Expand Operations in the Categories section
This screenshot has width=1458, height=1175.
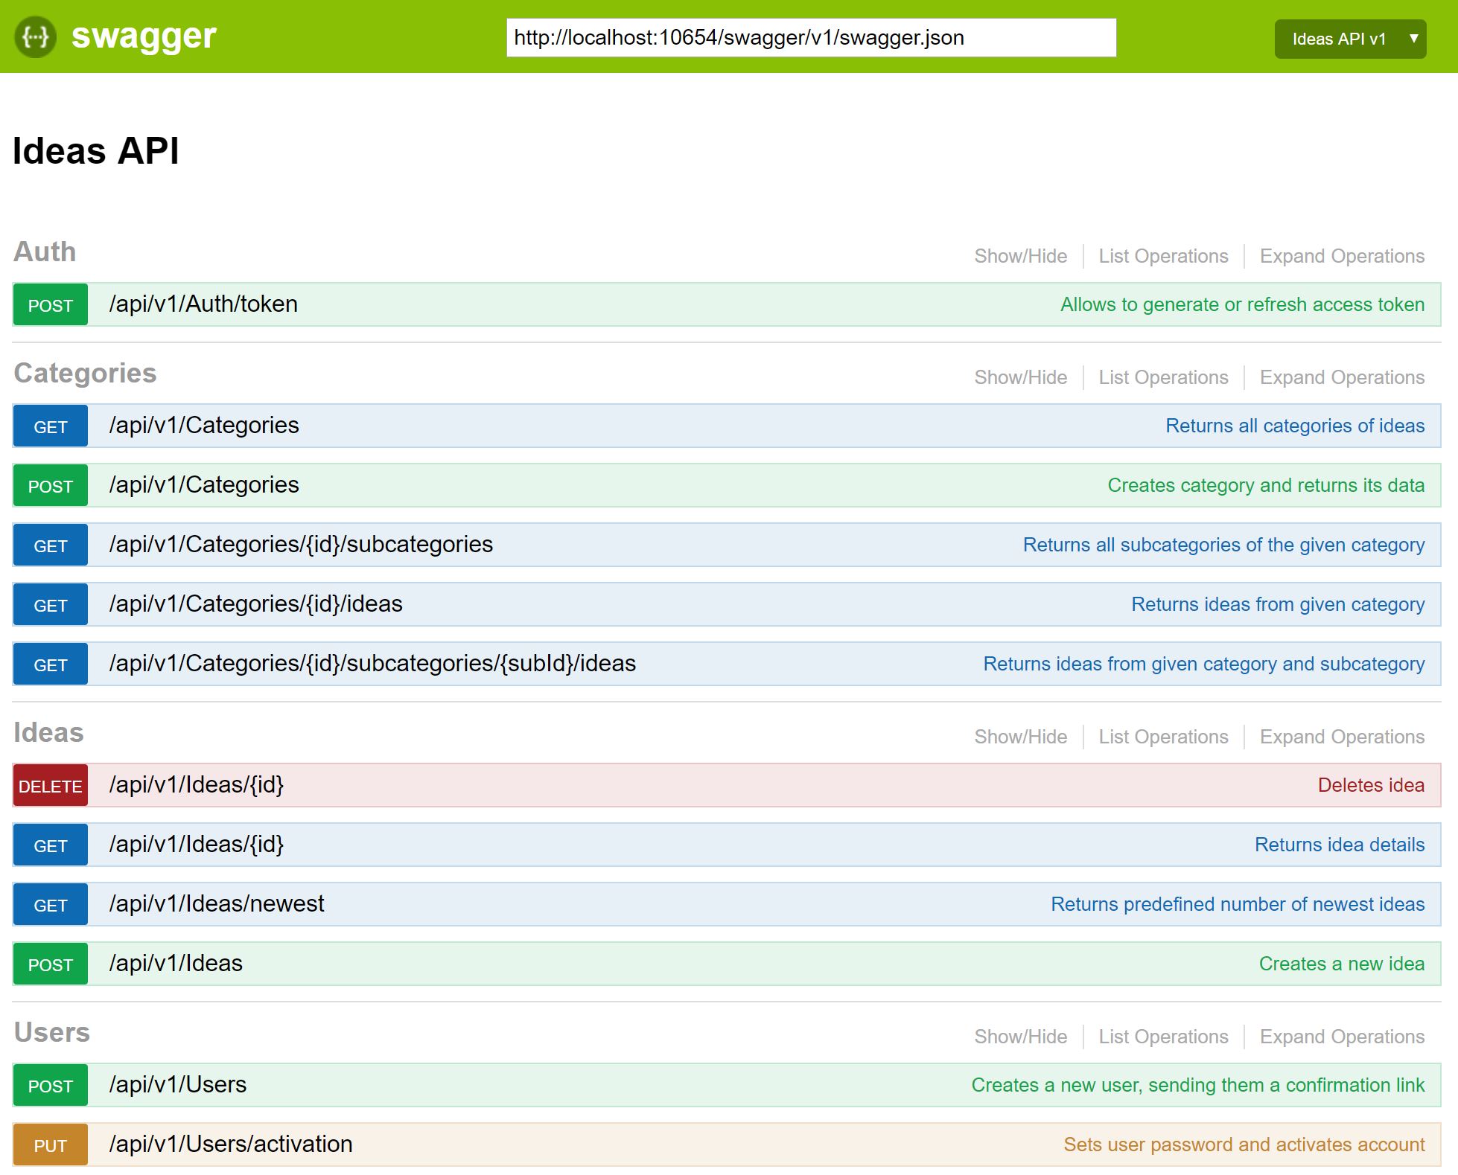[x=1341, y=377]
